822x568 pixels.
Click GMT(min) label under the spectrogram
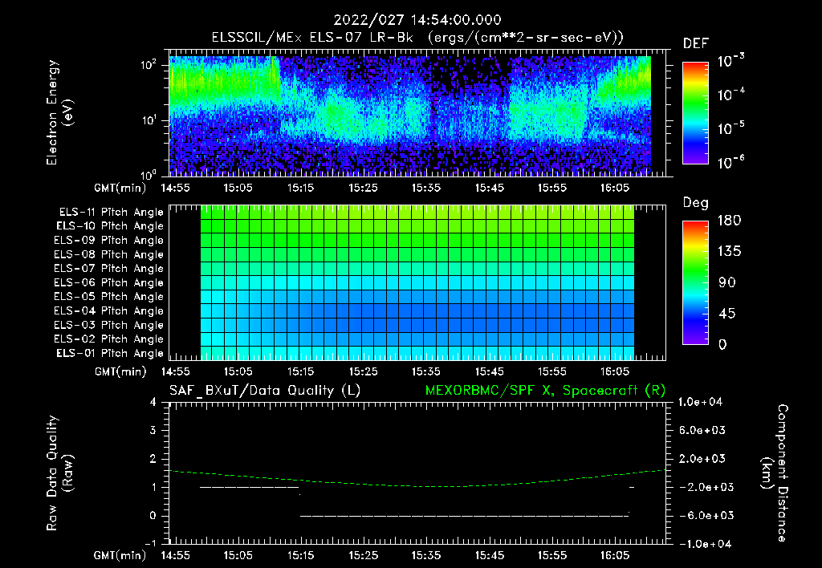pos(120,188)
